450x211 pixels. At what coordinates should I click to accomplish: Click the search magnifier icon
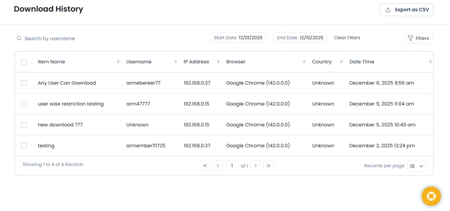pyautogui.click(x=19, y=39)
